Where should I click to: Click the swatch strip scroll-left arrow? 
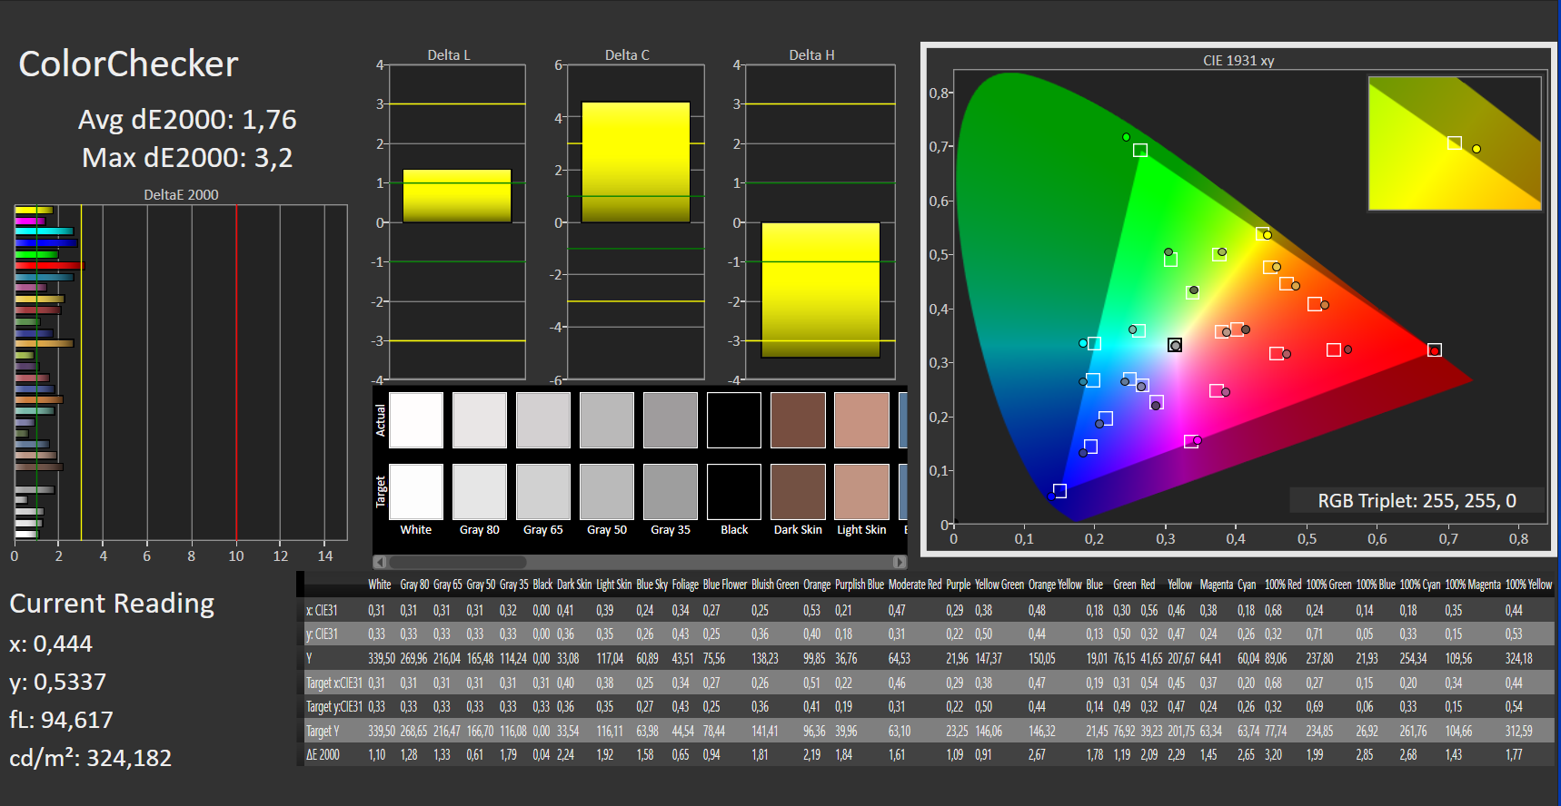tap(380, 562)
